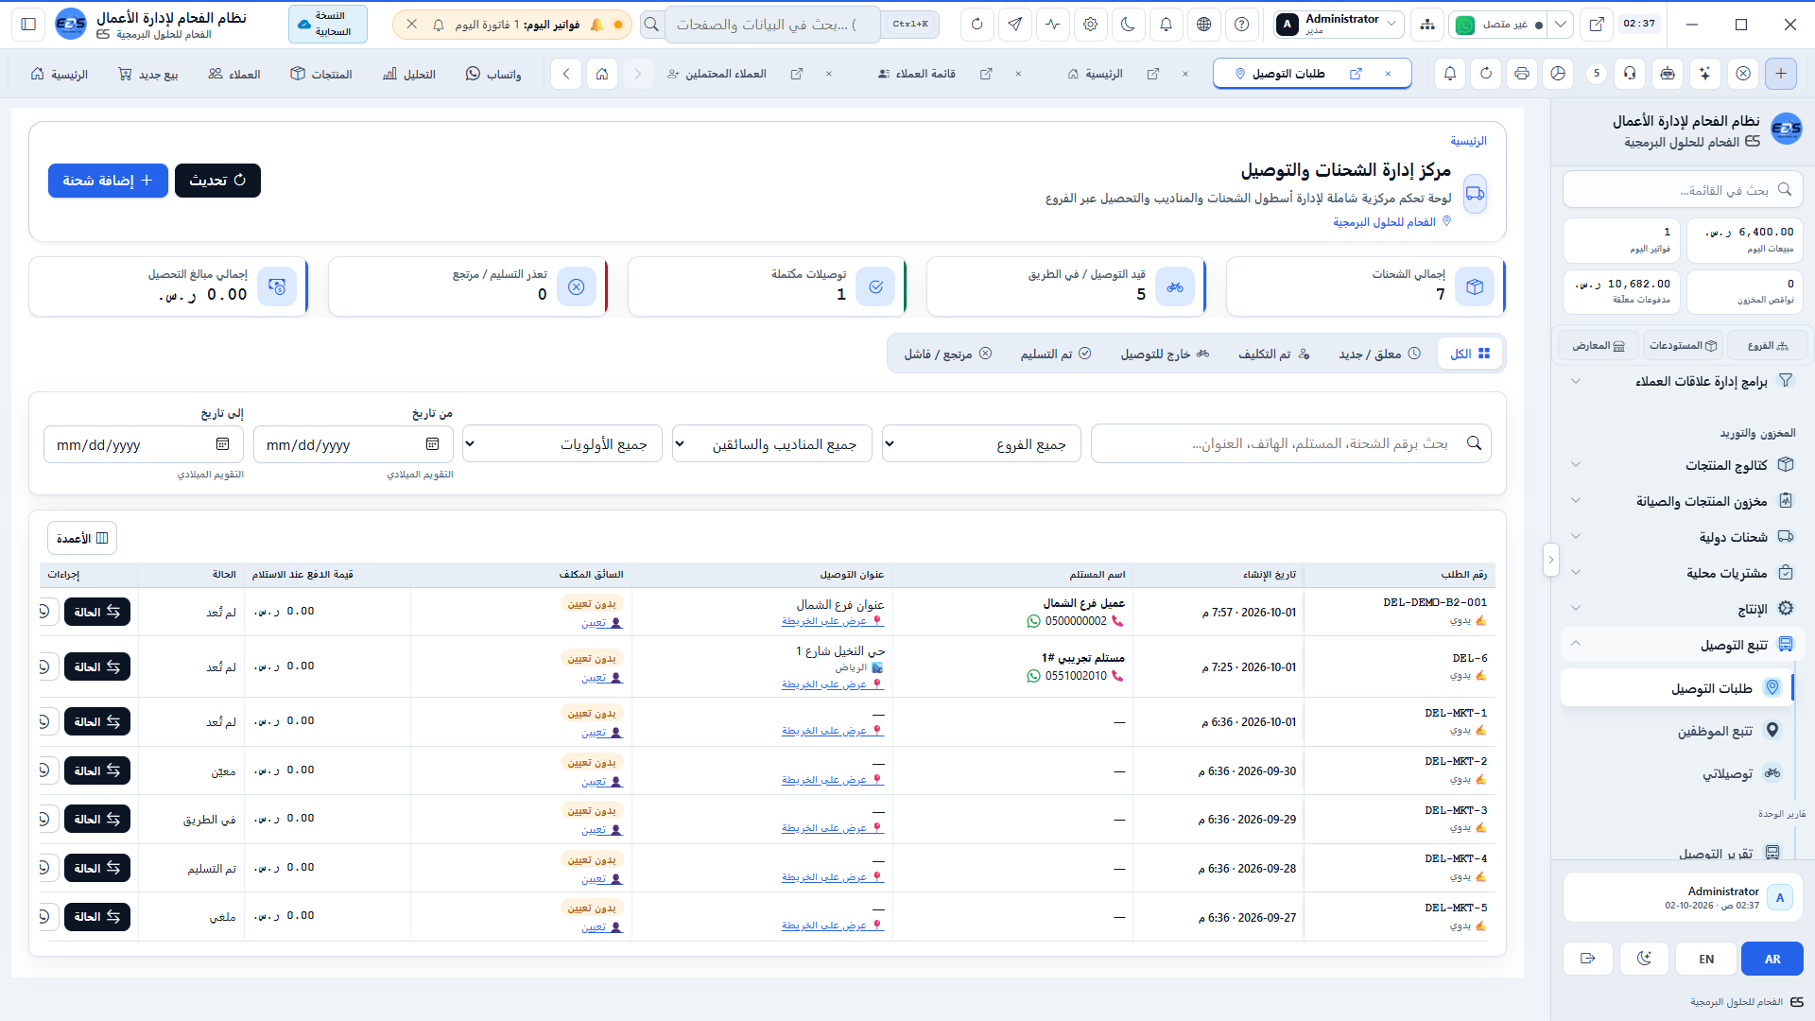Filter by the تم التسليم status tab
This screenshot has width=1815, height=1021.
click(1056, 354)
